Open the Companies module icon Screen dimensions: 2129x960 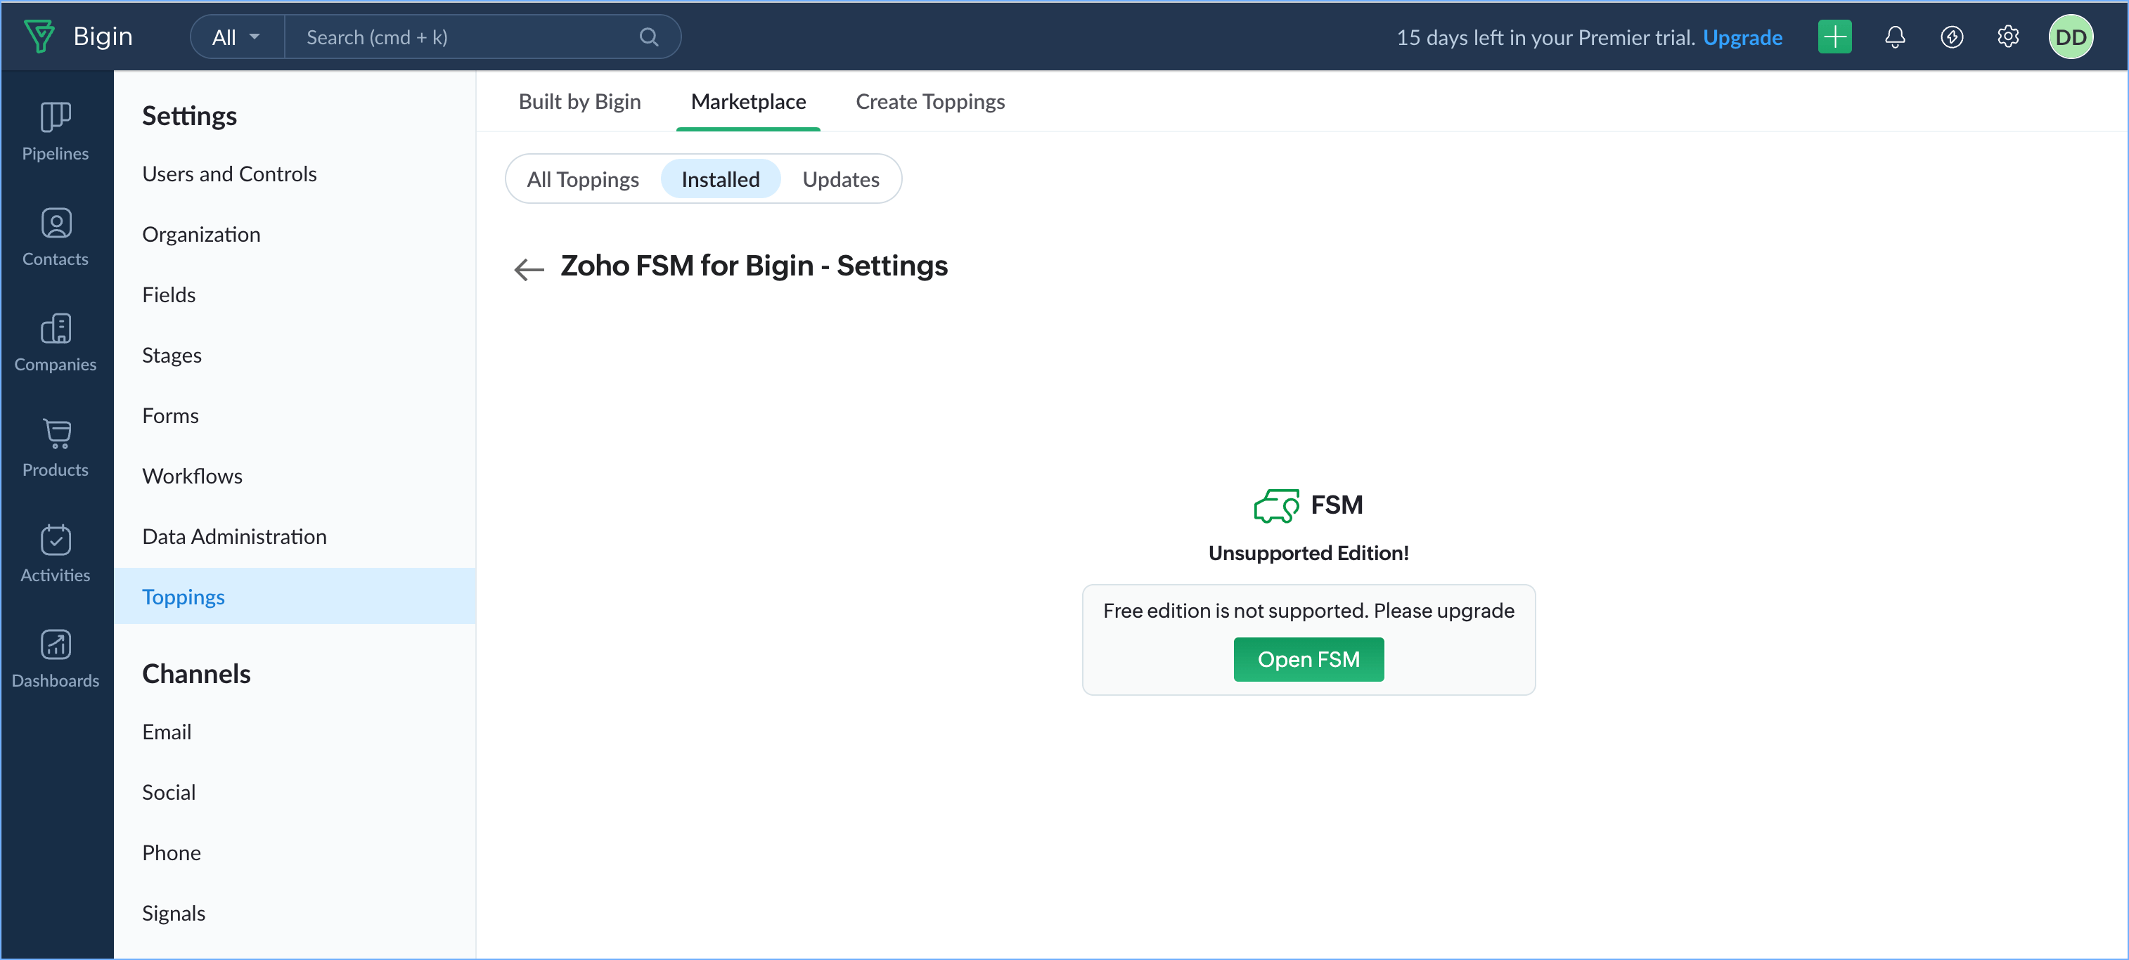pos(56,329)
